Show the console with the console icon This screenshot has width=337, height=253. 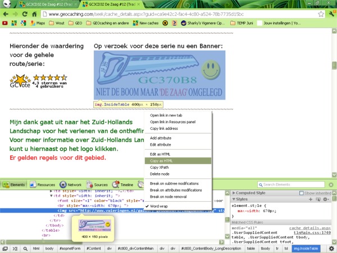click(x=15, y=249)
